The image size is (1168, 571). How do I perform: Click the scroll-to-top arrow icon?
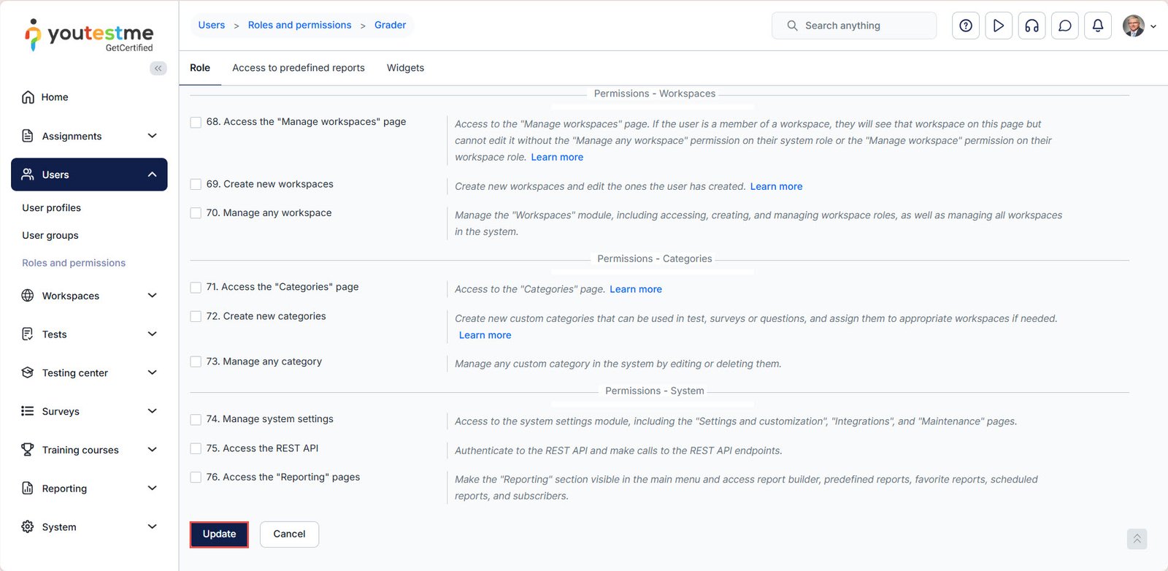(1136, 539)
